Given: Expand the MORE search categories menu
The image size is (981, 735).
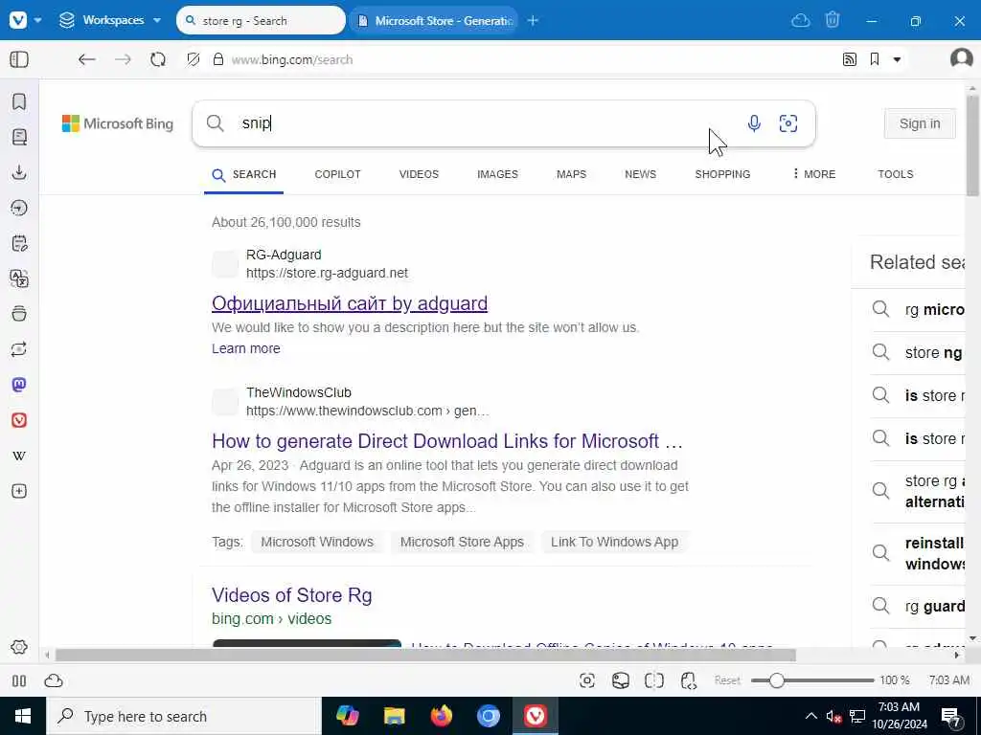Looking at the screenshot, I should tap(813, 174).
